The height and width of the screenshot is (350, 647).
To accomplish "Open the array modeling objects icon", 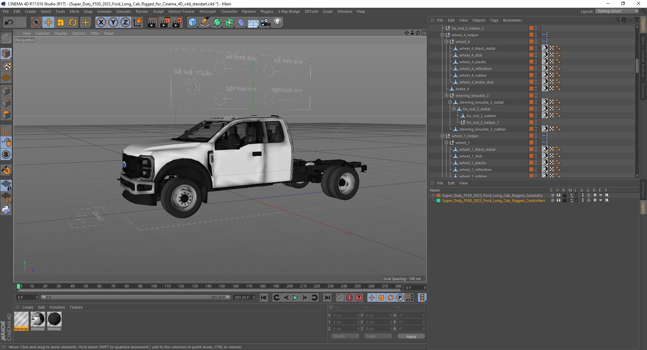I will [229, 23].
